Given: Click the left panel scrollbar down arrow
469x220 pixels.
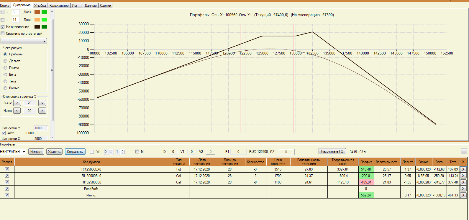Looking at the screenshot, I should (x=52, y=138).
